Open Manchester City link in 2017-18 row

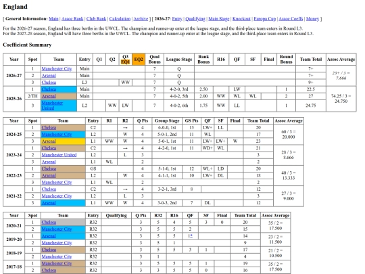(x=57, y=264)
